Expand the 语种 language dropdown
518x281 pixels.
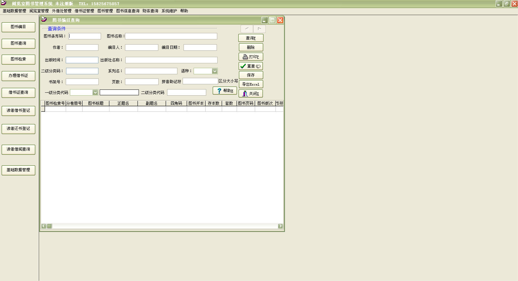pyautogui.click(x=215, y=71)
